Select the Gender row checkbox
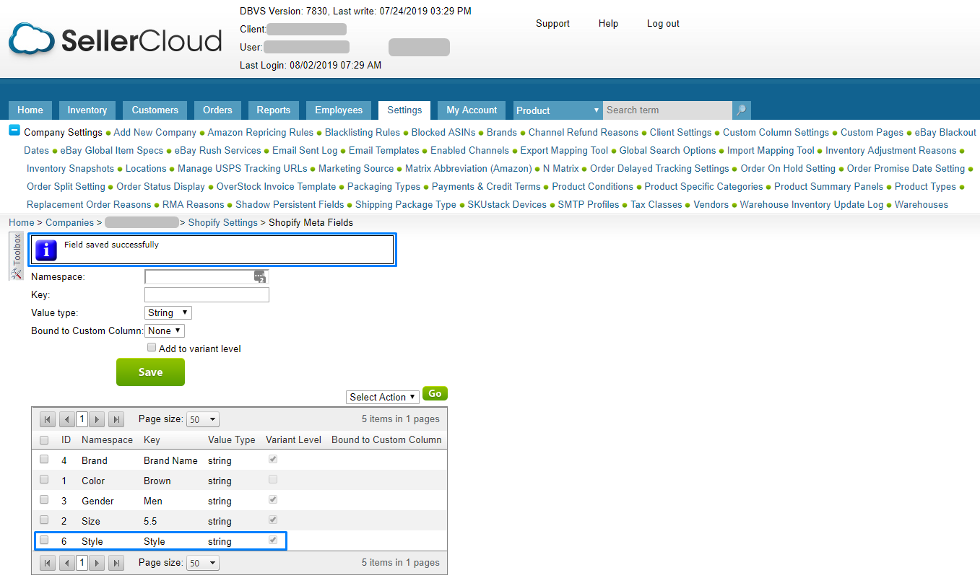 click(x=44, y=500)
